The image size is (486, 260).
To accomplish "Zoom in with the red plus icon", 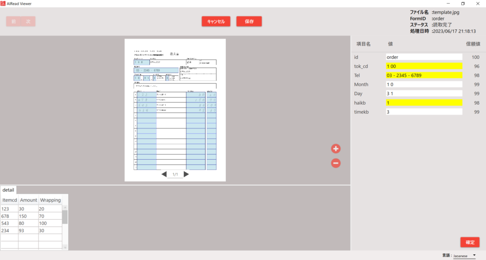I will (336, 149).
